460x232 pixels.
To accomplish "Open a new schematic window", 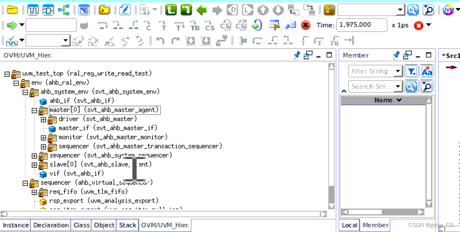I will tap(48, 10).
